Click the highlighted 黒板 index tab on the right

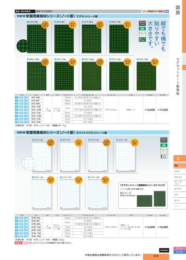(x=180, y=166)
